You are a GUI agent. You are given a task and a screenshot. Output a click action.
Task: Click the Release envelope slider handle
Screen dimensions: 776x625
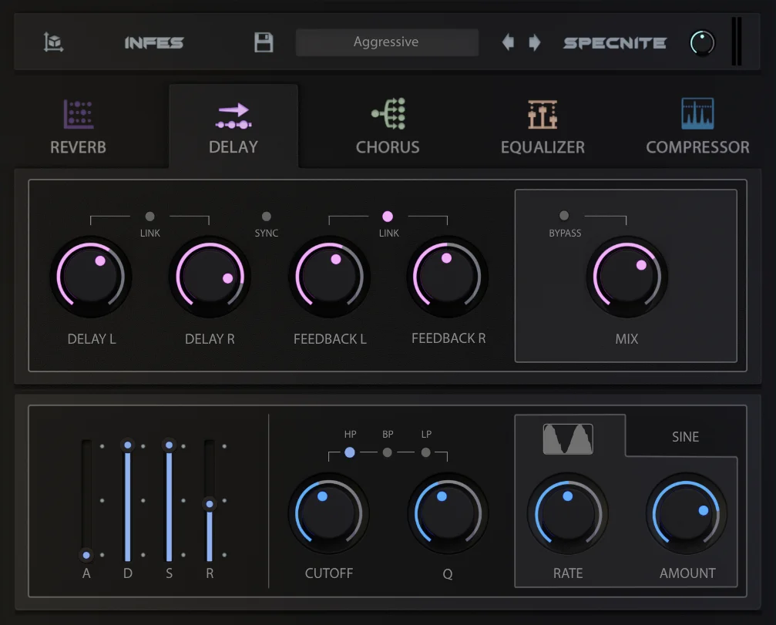click(210, 504)
